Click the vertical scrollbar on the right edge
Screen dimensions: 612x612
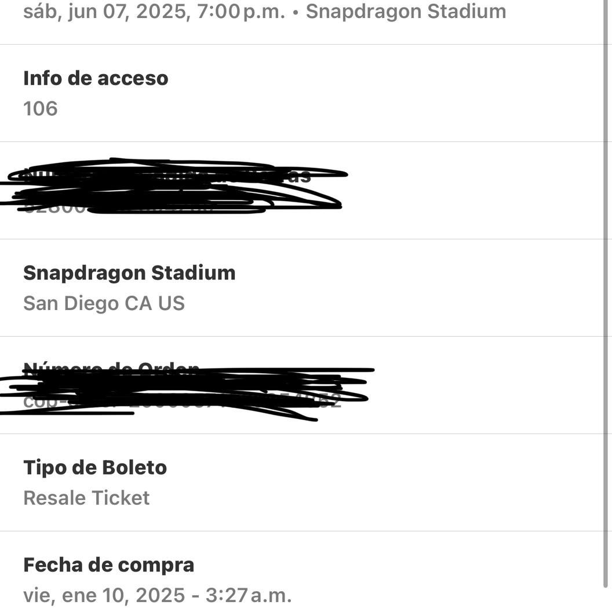point(606,293)
